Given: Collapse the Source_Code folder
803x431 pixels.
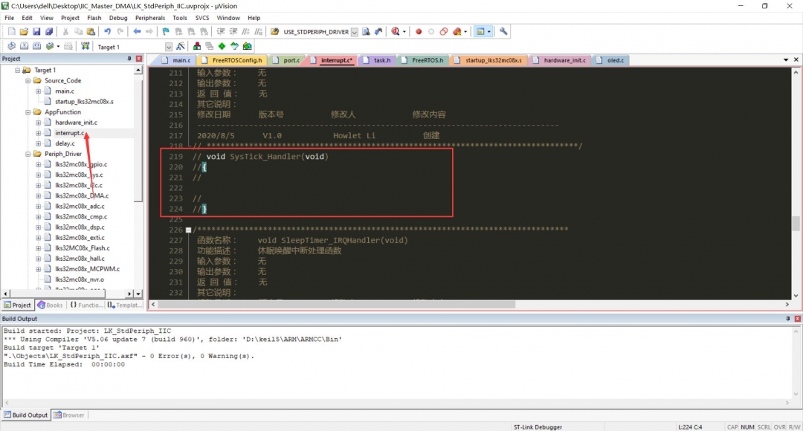Looking at the screenshot, I should [x=28, y=81].
